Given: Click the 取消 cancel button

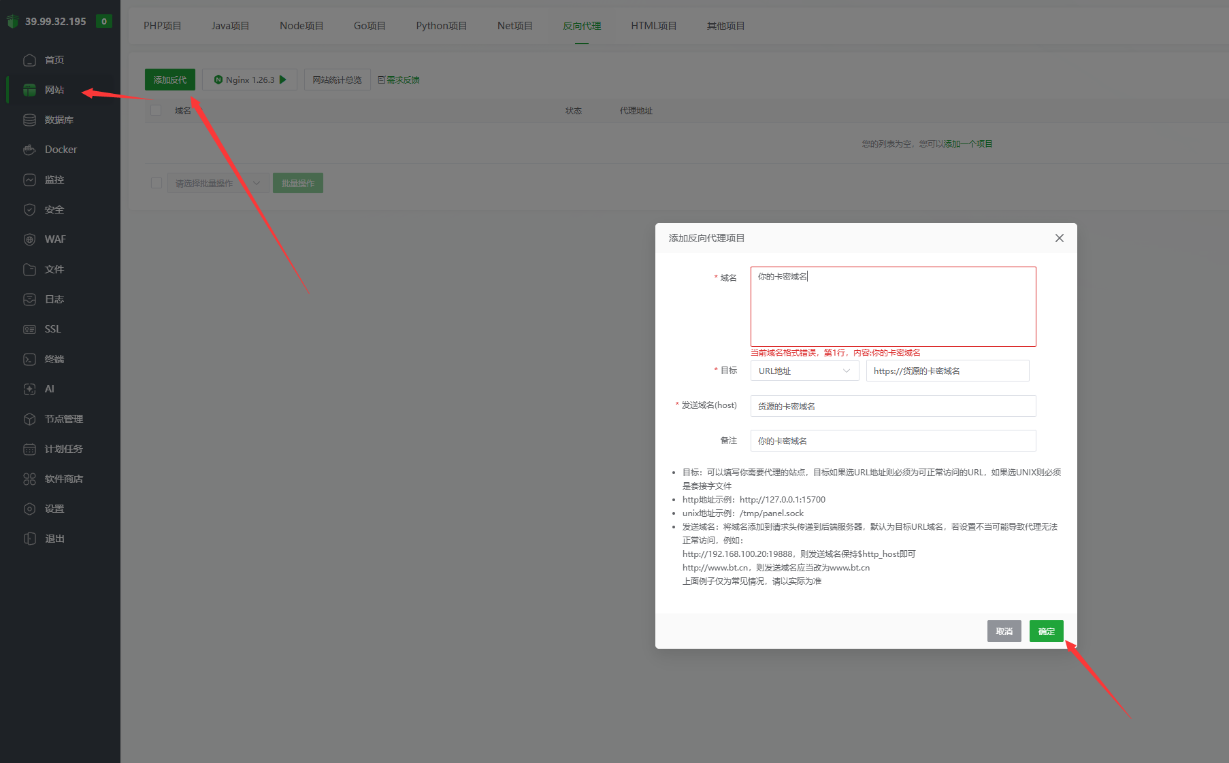Looking at the screenshot, I should pyautogui.click(x=1004, y=631).
